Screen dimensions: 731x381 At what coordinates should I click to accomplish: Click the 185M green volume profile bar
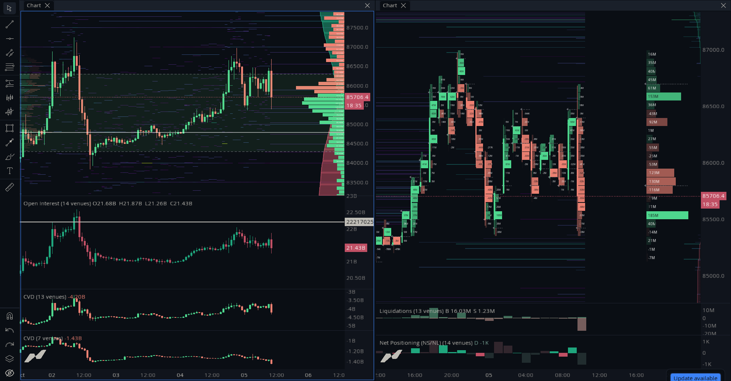point(667,215)
